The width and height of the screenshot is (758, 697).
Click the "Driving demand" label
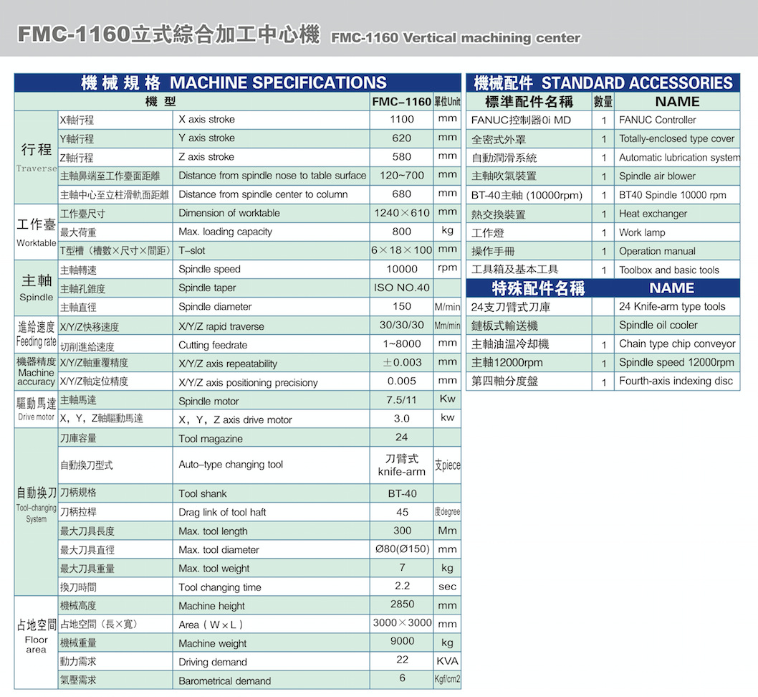point(213,662)
